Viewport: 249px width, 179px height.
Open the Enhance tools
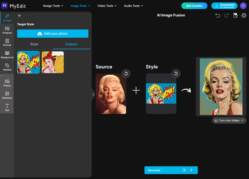pos(7,30)
